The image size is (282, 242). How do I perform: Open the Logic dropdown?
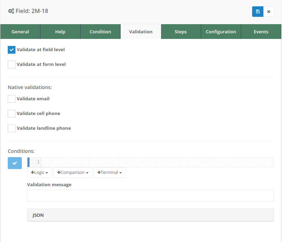(40, 173)
